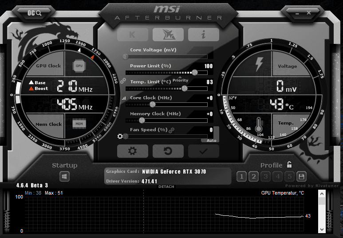The height and width of the screenshot is (238, 343).
Task: Select profile slot 2
Action: (x=253, y=176)
